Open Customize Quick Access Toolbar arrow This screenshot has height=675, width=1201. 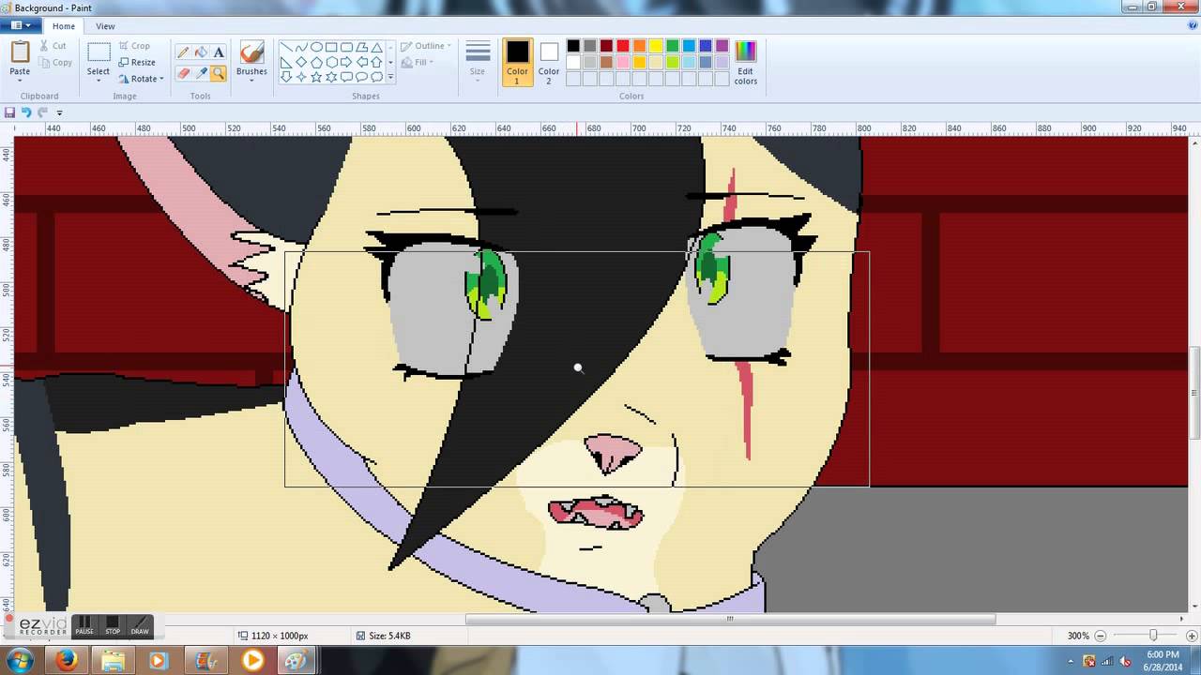tap(59, 113)
